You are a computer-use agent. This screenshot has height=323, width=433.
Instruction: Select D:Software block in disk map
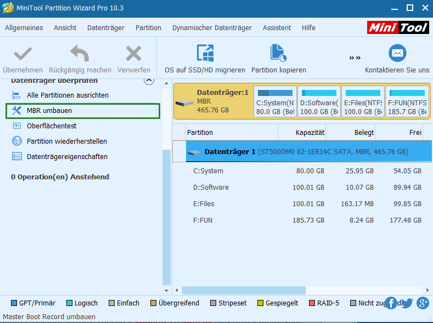point(319,101)
